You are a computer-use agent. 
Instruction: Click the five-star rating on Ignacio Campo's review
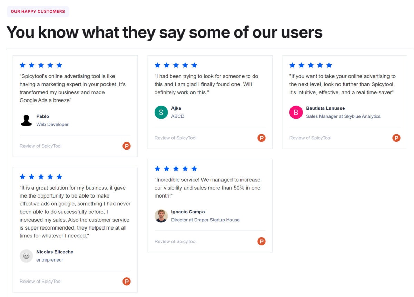[176, 169]
